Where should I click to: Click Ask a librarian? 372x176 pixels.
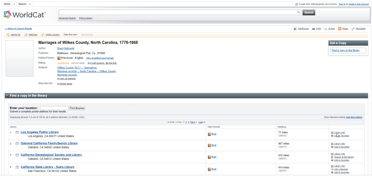341,169
